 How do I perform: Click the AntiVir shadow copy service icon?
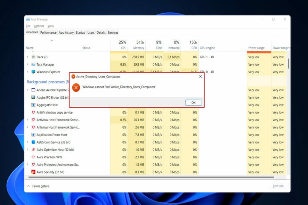(x=33, y=112)
